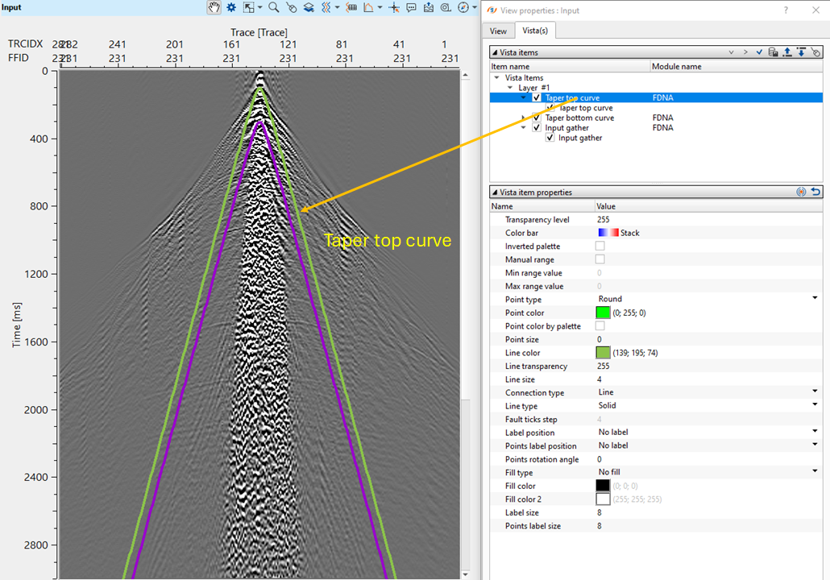Click the compass navigation icon
830x580 pixels.
[x=463, y=7]
